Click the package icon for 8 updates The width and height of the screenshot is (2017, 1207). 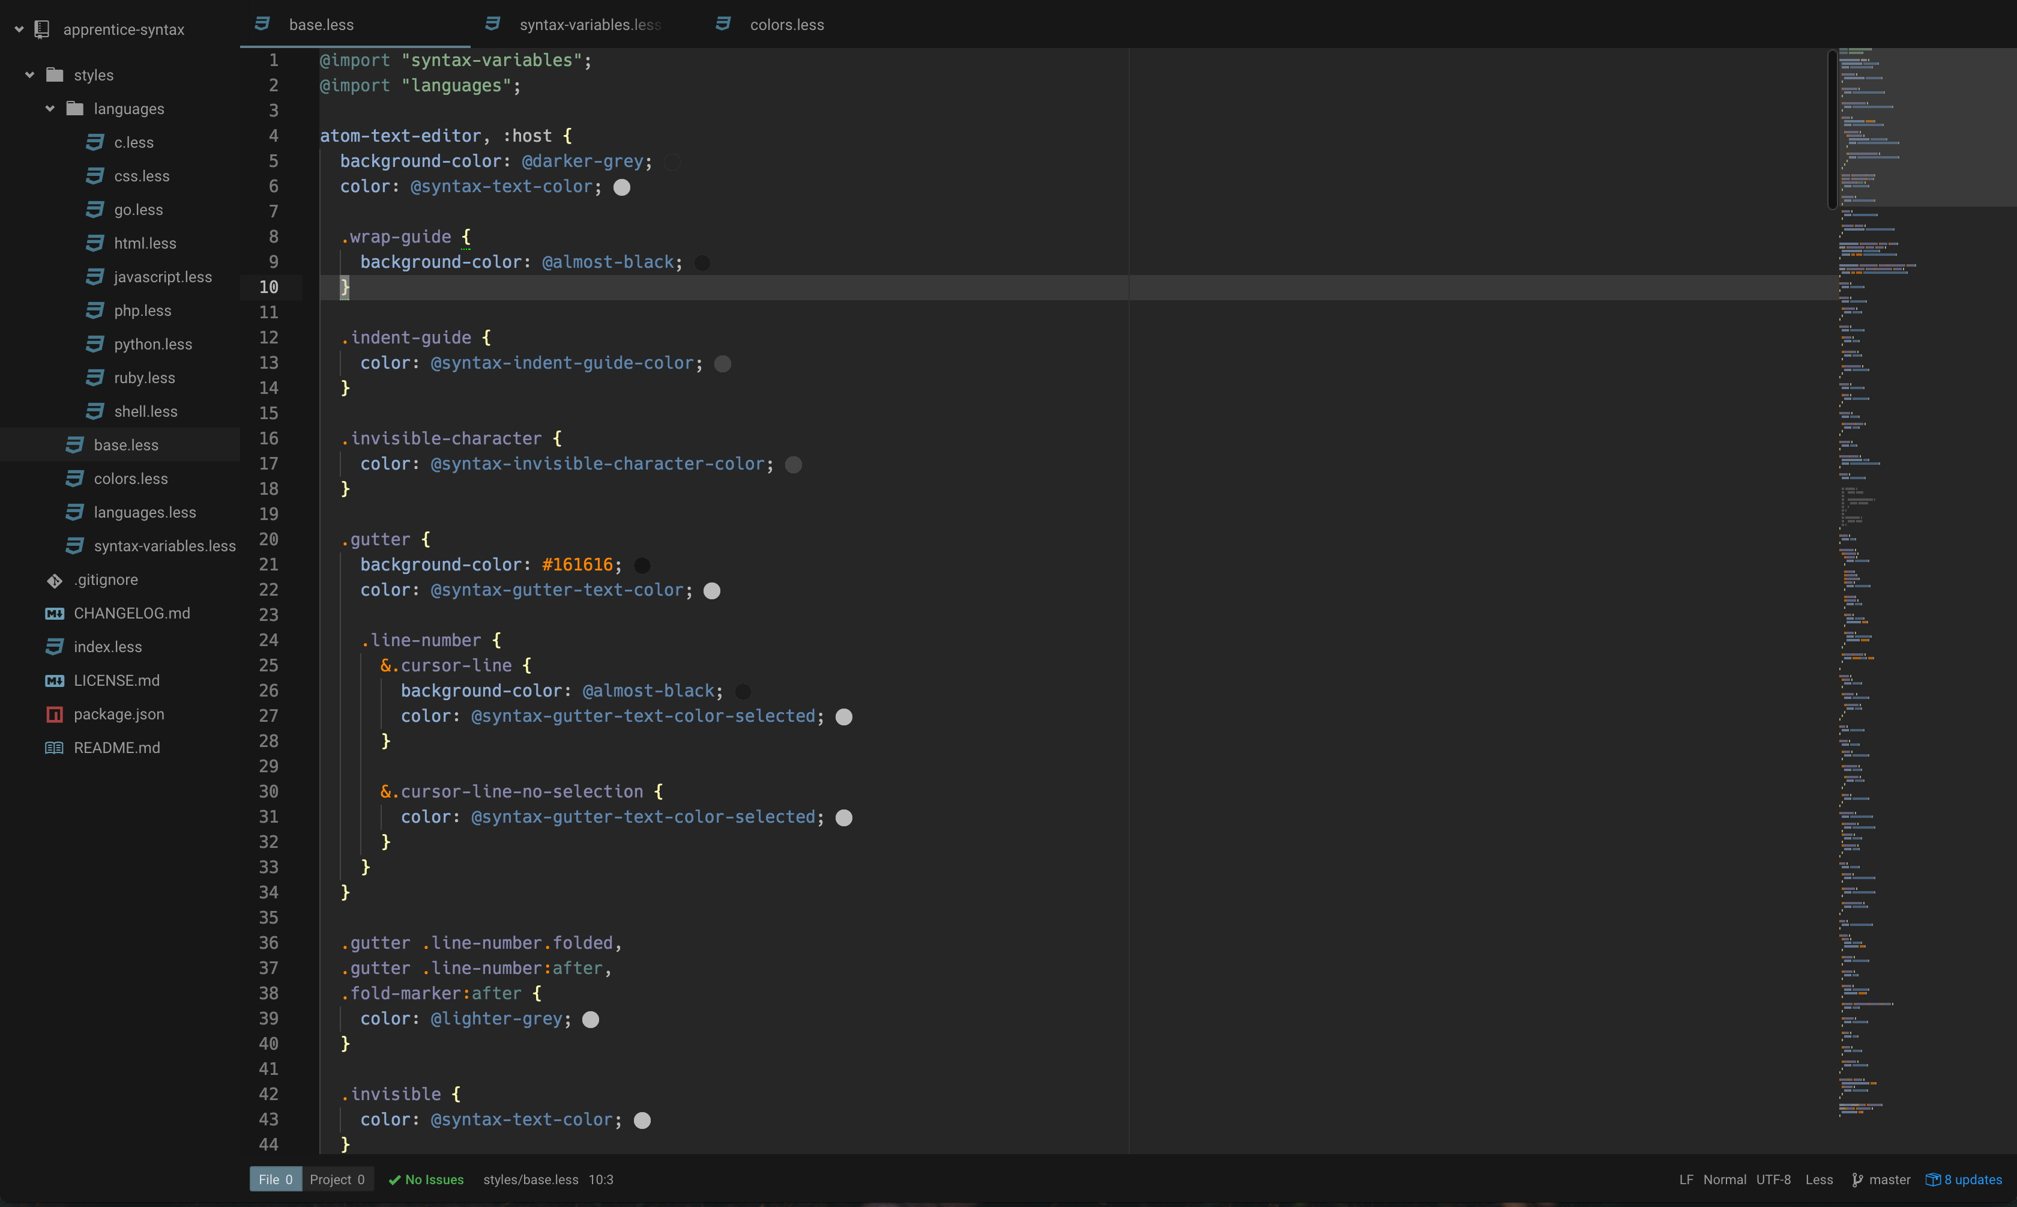(x=1932, y=1180)
